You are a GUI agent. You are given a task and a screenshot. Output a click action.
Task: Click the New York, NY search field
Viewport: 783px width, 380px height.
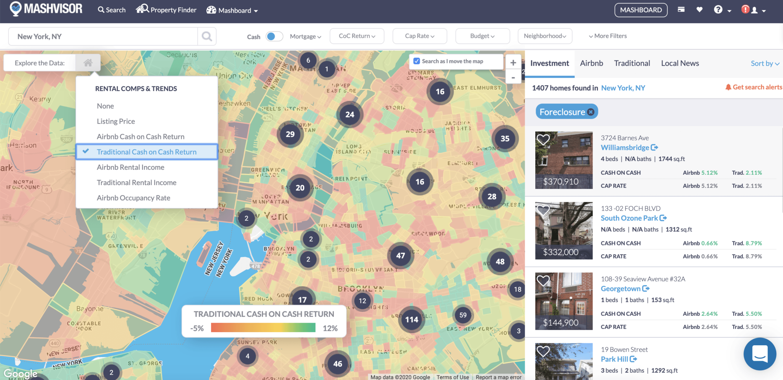103,36
